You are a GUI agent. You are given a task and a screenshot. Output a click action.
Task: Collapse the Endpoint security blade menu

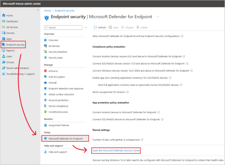point(86,27)
